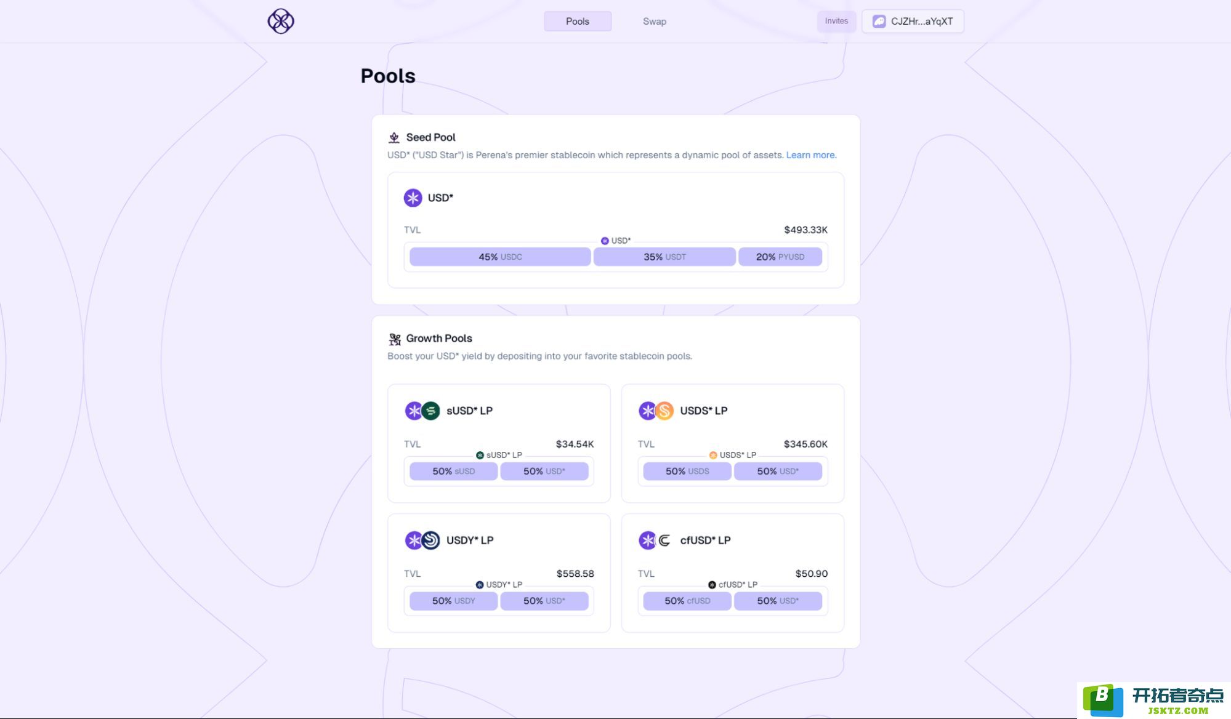The height and width of the screenshot is (719, 1231).
Task: Open the CJZHr...aYqXT wallet button
Action: [x=913, y=21]
